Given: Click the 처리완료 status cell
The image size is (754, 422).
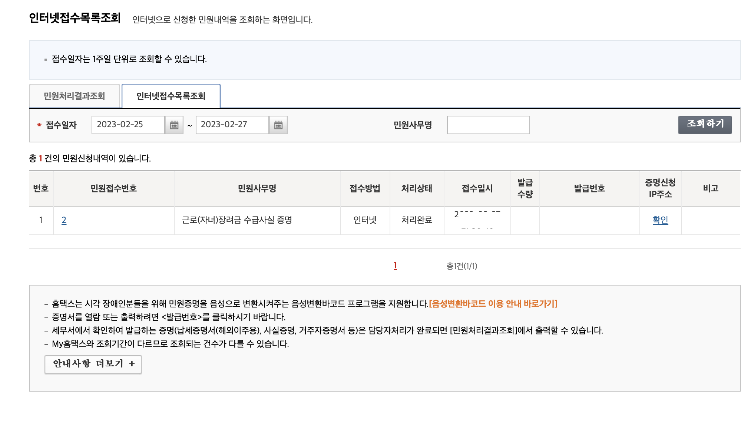Looking at the screenshot, I should tap(417, 220).
